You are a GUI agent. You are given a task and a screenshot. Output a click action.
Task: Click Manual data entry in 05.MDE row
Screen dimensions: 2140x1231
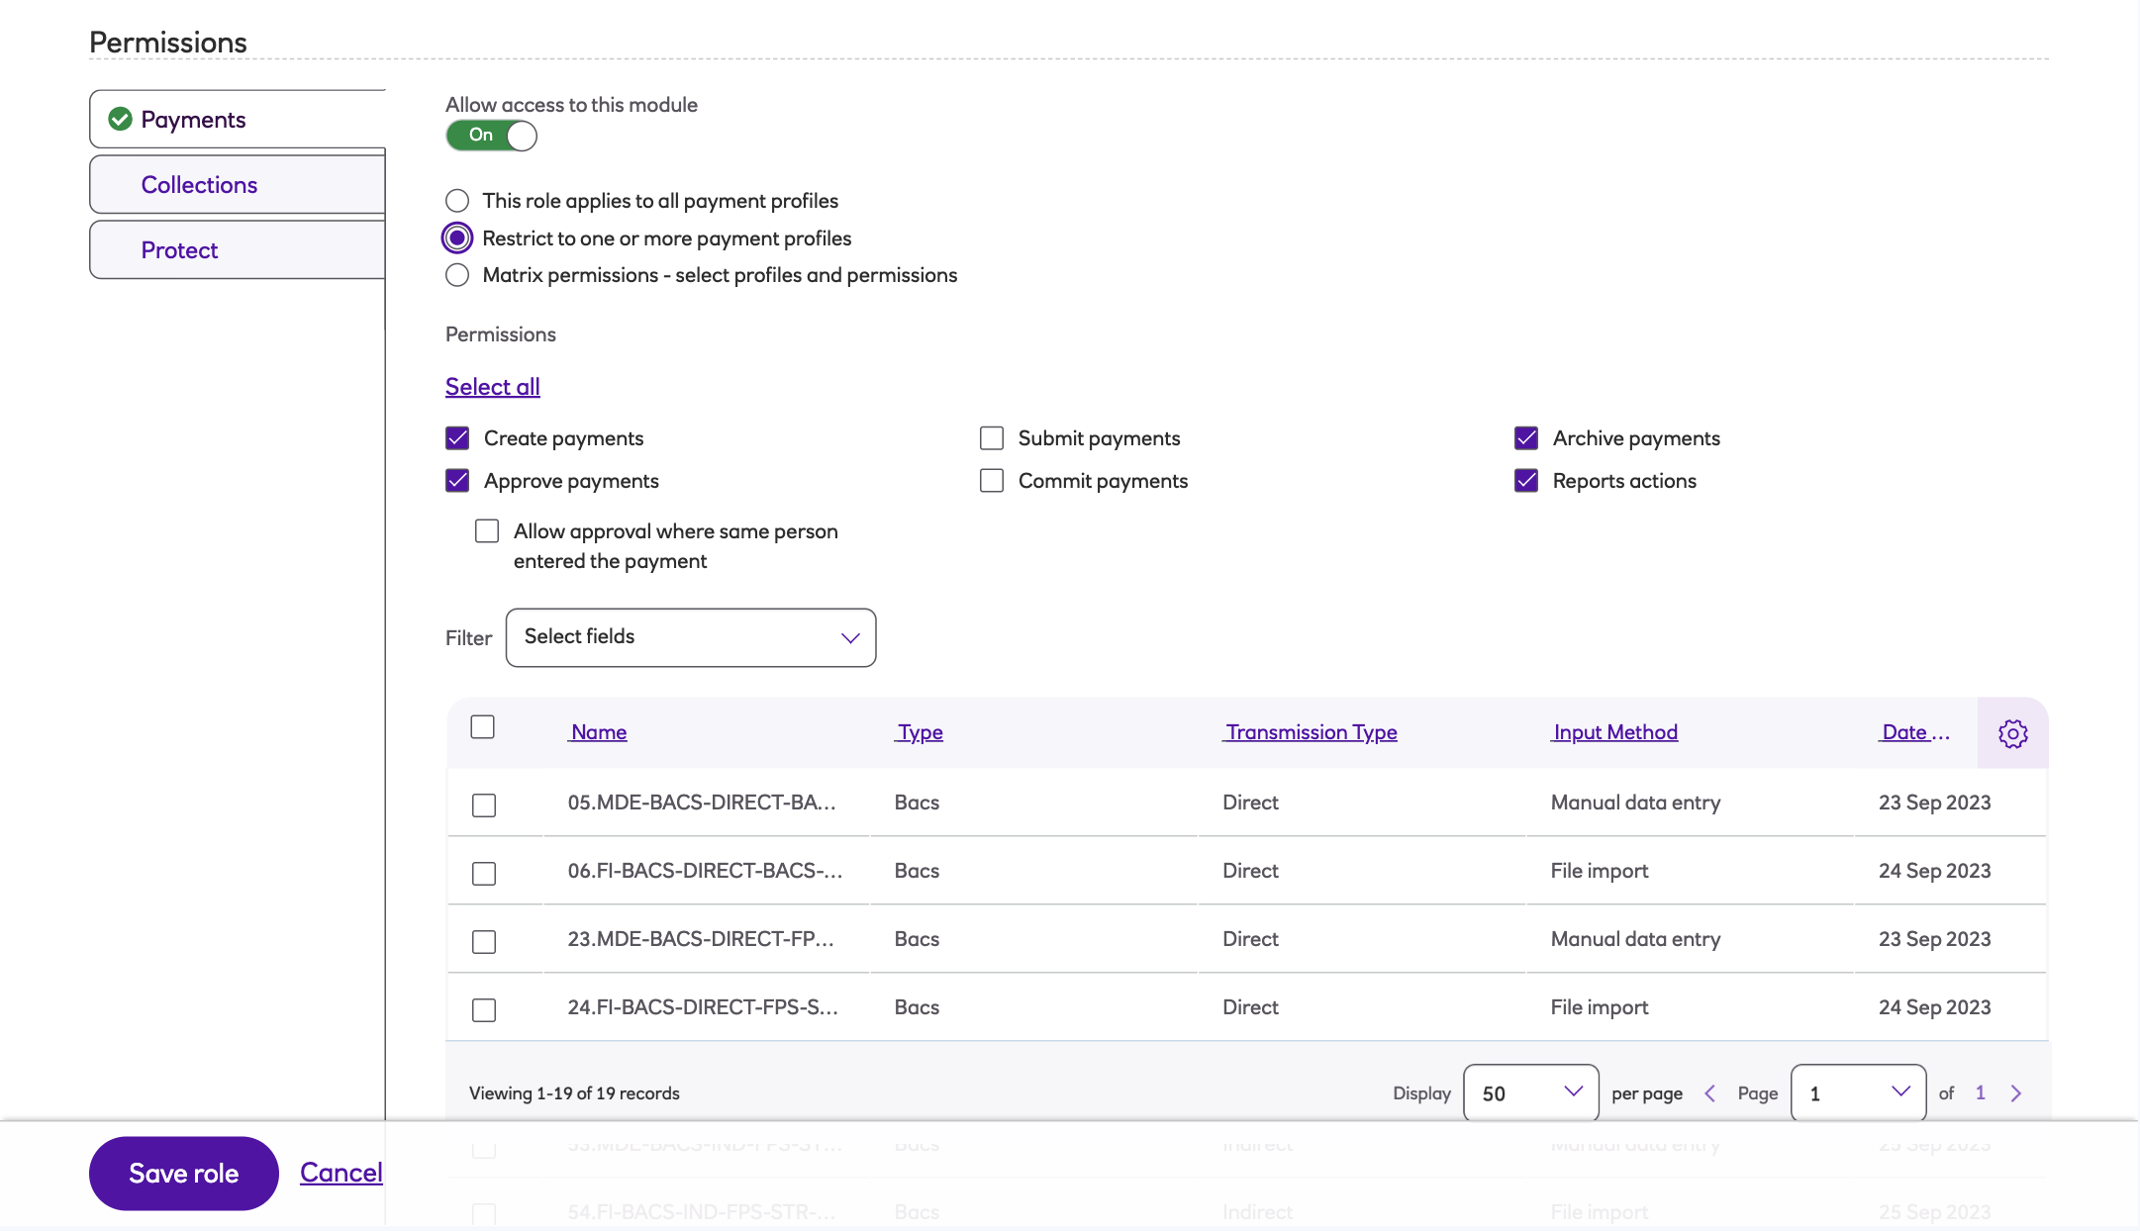pyautogui.click(x=1636, y=803)
